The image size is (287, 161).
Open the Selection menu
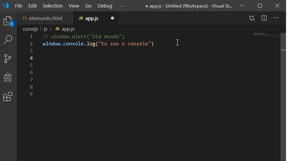[52, 6]
